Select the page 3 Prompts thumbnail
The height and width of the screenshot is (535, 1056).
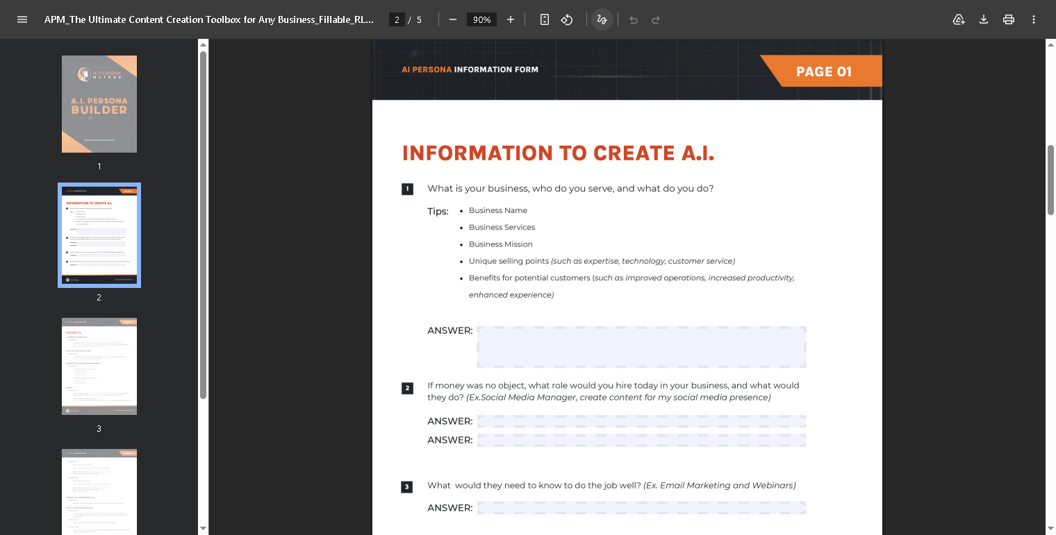(99, 366)
